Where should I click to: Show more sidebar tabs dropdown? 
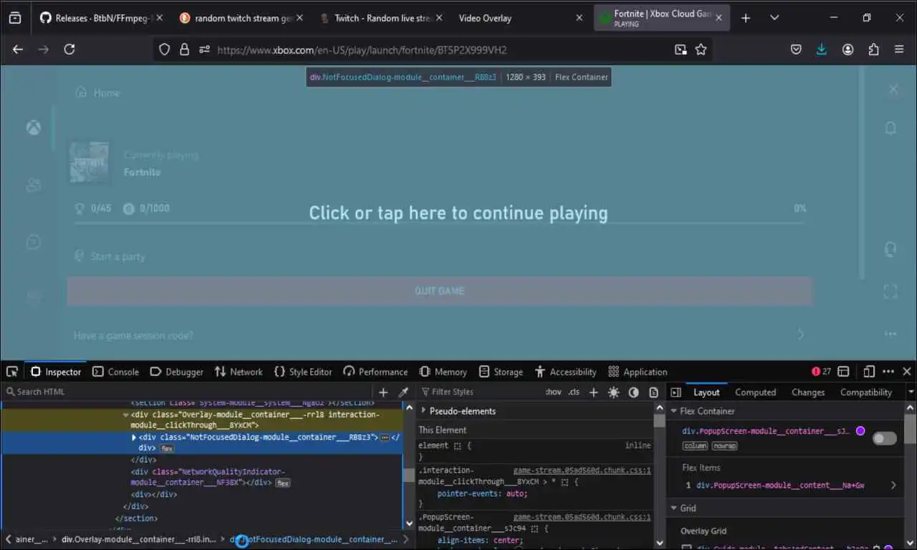[911, 392]
